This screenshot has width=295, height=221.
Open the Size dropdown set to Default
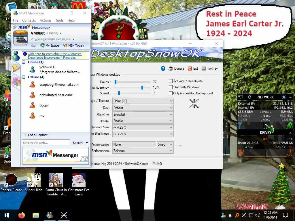pyautogui.click(x=143, y=108)
